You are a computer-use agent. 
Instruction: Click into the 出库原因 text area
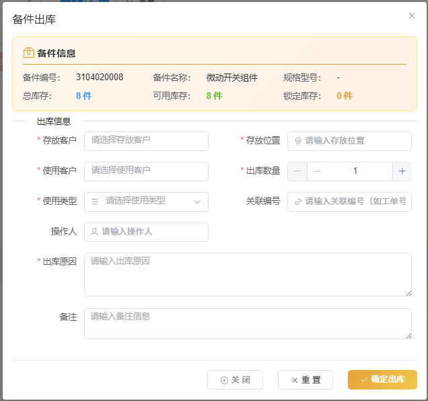pyautogui.click(x=247, y=274)
